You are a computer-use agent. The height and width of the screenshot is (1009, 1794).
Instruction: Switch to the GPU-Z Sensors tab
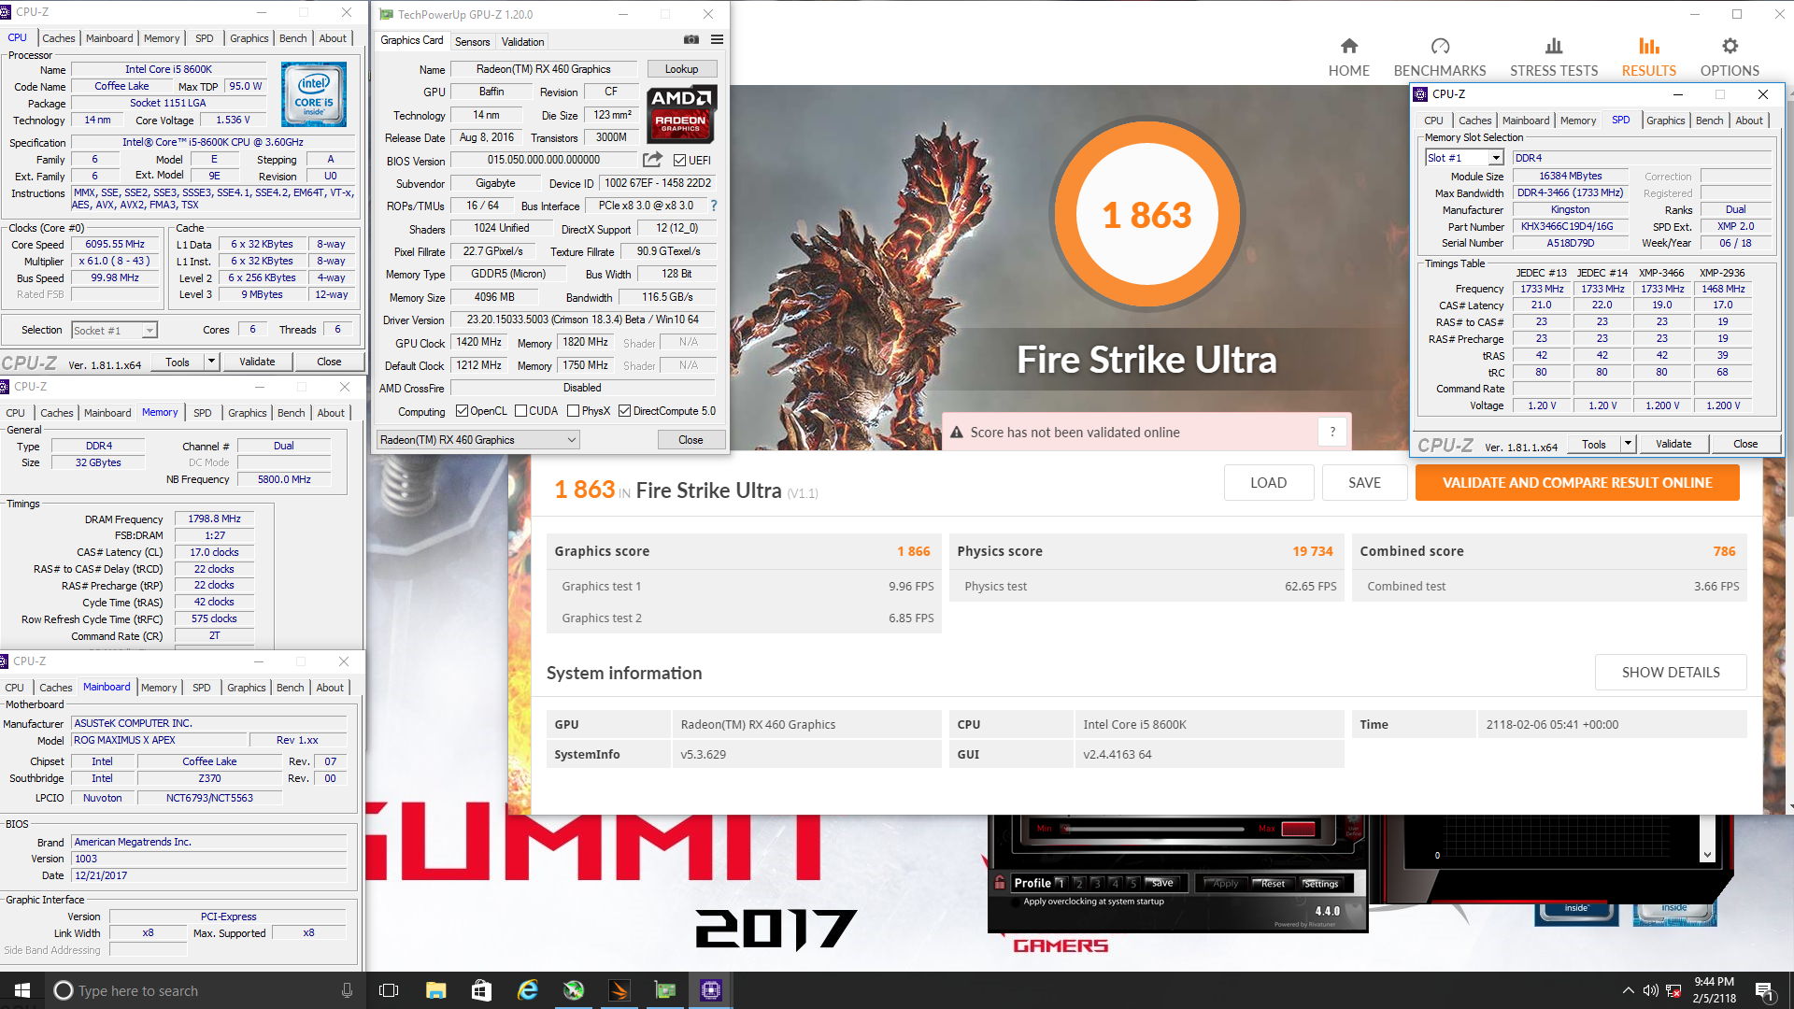click(x=472, y=42)
